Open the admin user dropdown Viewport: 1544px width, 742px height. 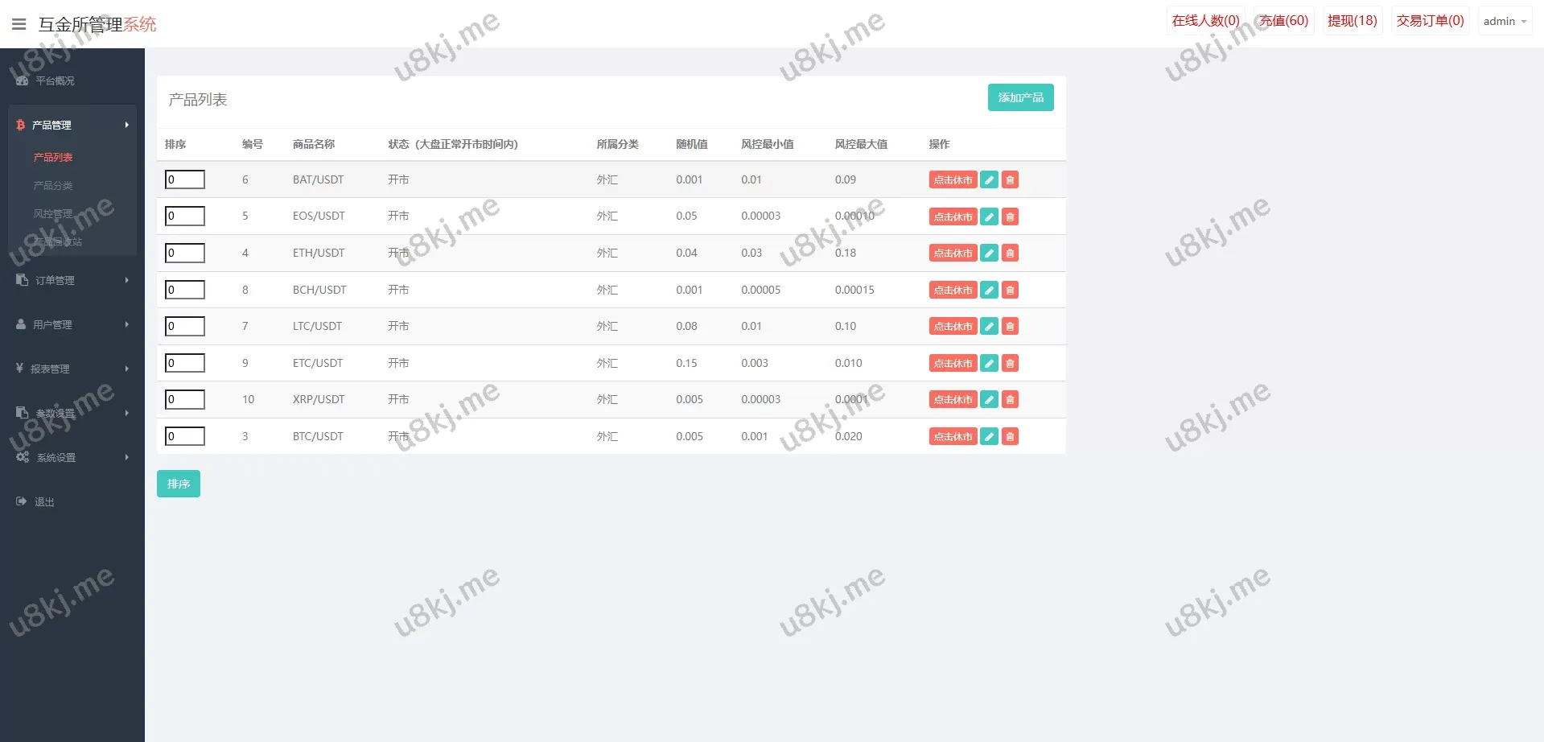coord(1504,21)
